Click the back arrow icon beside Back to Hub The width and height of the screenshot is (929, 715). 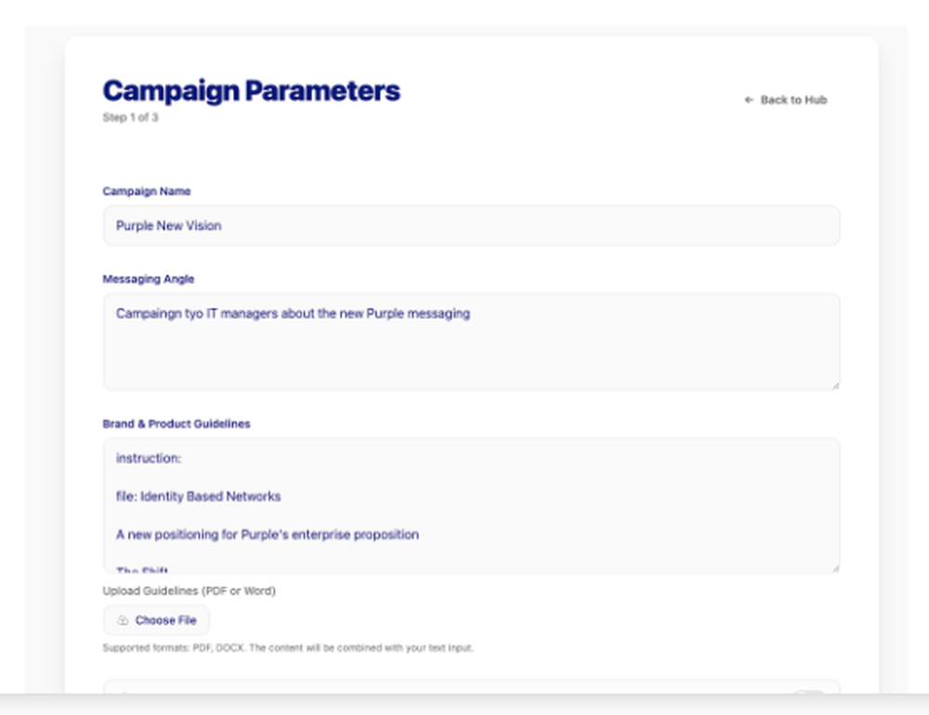(x=749, y=99)
